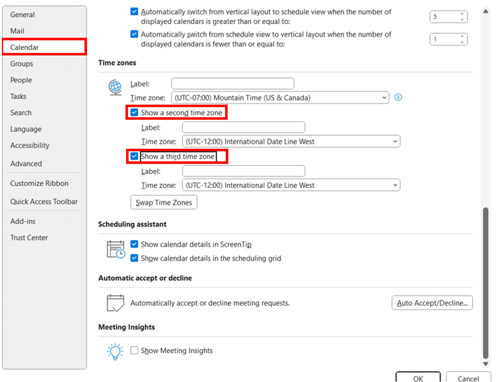499x382 pixels.
Task: Click the scheduling assistant calendar clock icon
Action: coord(116,249)
